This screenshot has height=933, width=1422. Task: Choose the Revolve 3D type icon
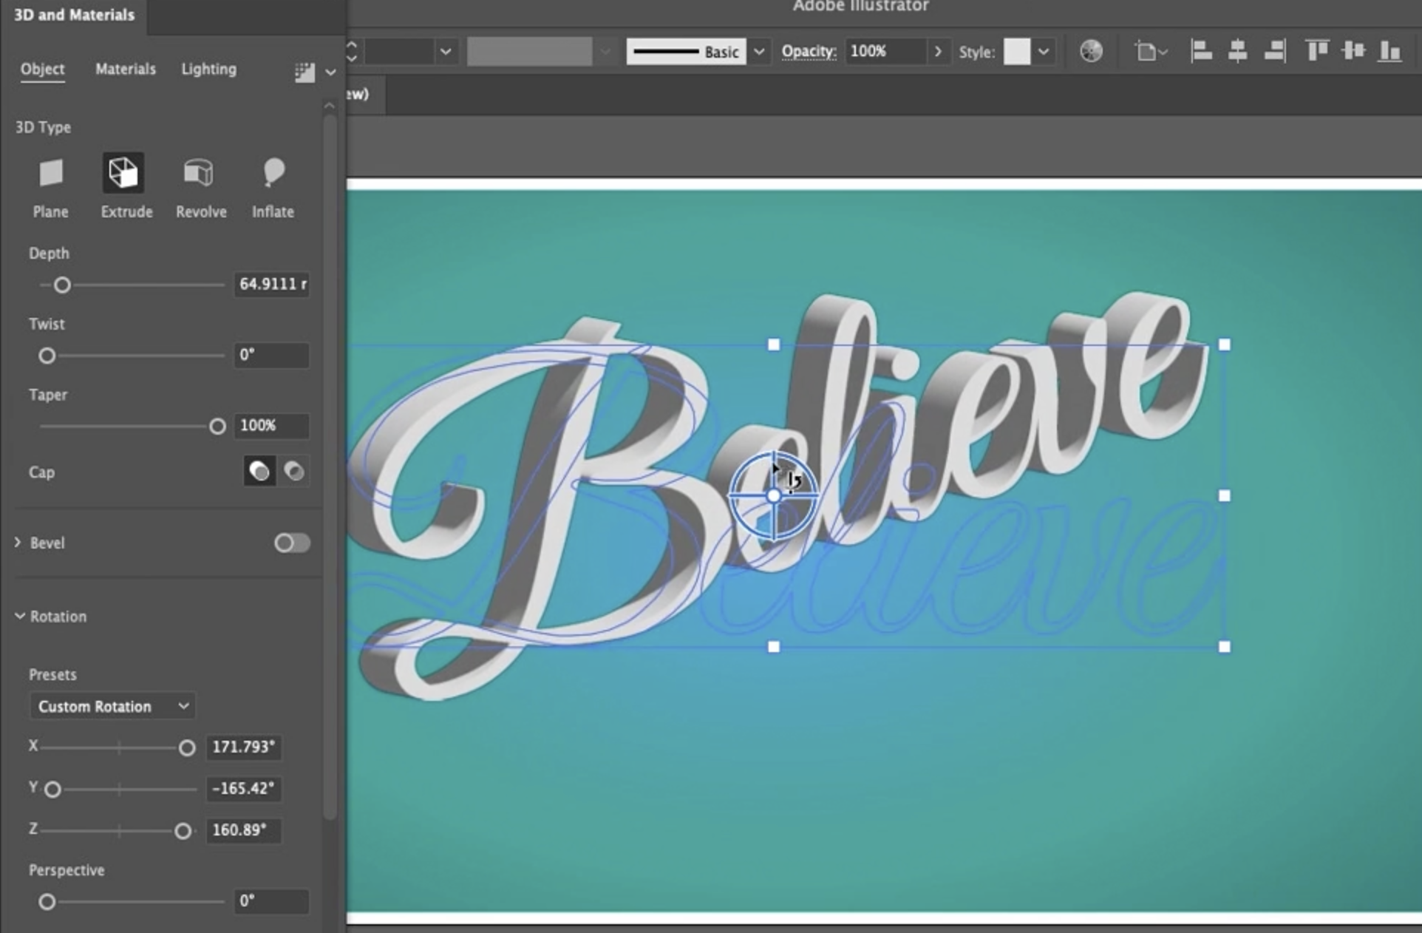198,174
